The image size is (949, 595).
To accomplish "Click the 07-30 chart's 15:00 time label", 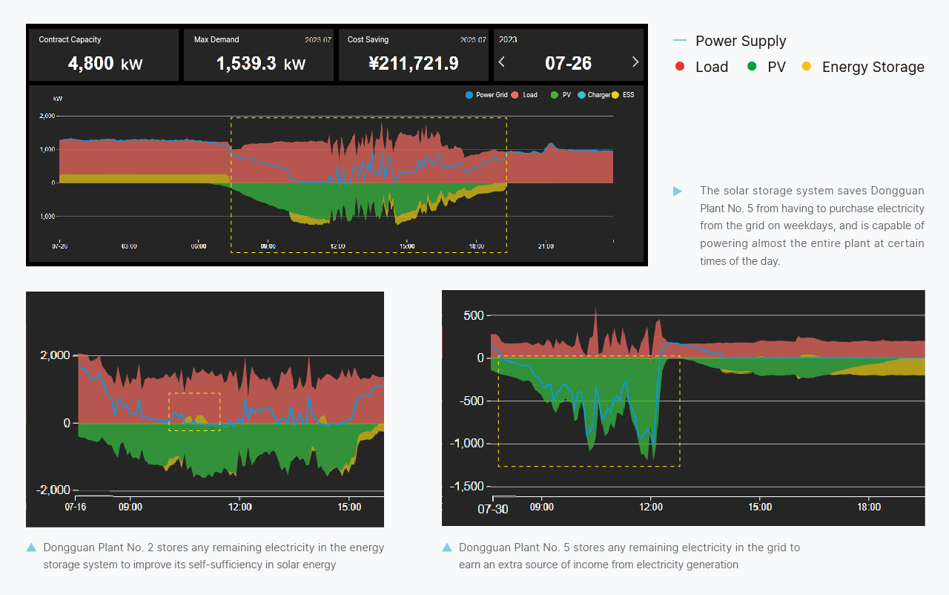I will point(759,507).
